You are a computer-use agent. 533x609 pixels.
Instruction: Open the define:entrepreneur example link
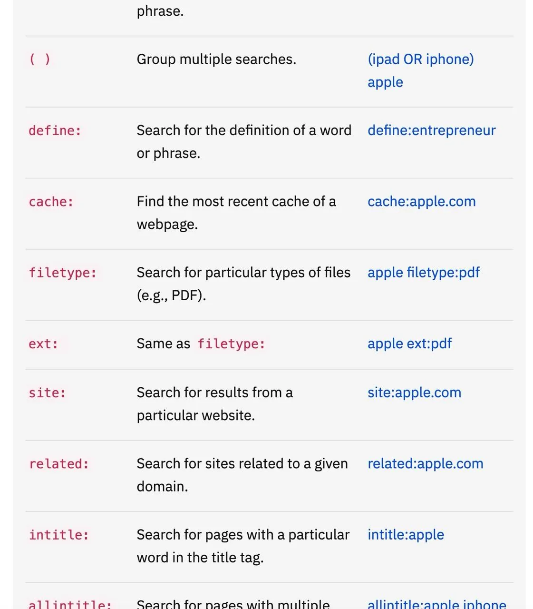coord(432,130)
